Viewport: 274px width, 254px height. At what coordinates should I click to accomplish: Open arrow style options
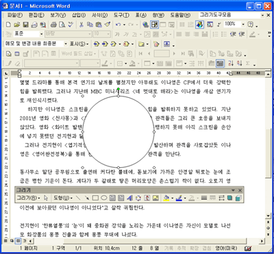(221, 198)
